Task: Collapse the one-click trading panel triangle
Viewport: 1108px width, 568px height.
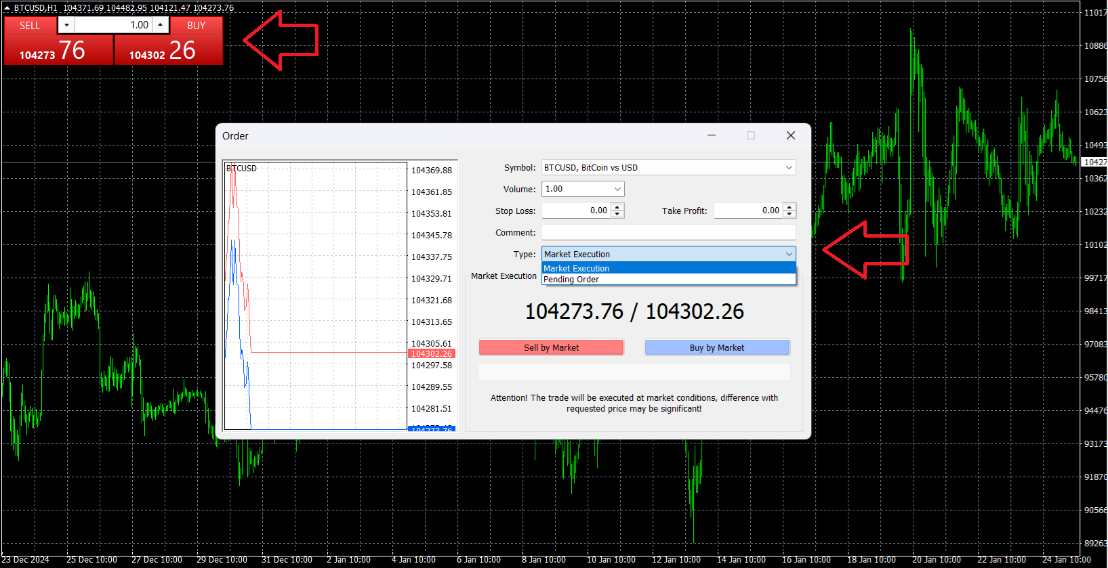Action: coord(7,8)
